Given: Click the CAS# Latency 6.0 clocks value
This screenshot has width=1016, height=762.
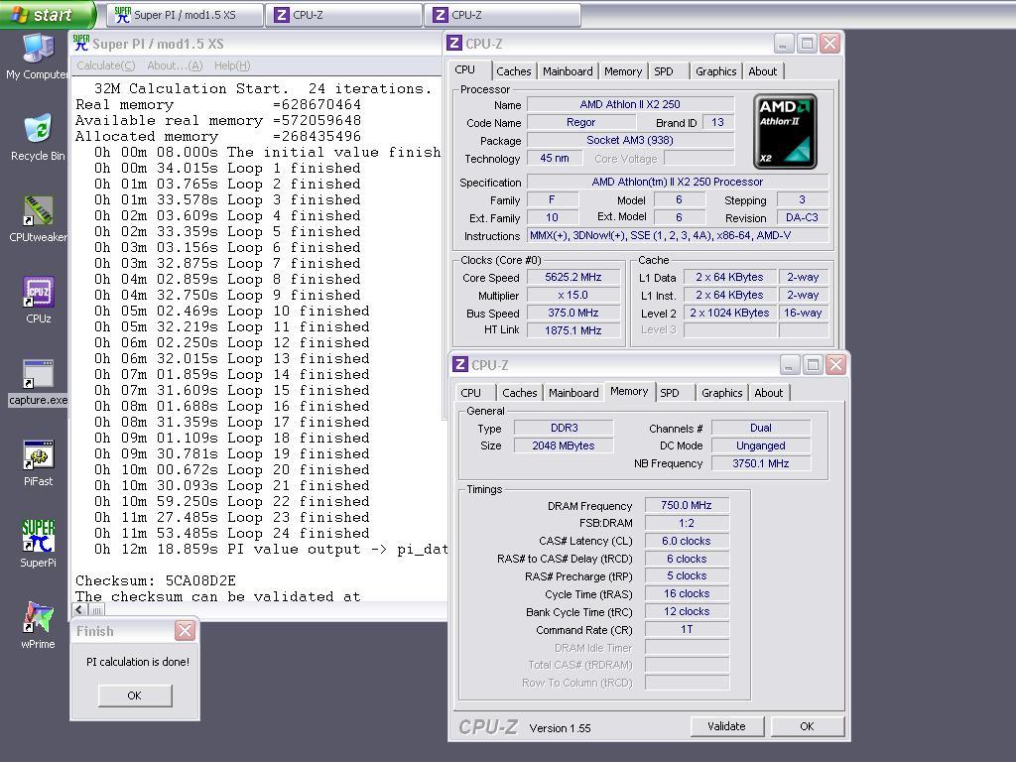Looking at the screenshot, I should pos(687,541).
